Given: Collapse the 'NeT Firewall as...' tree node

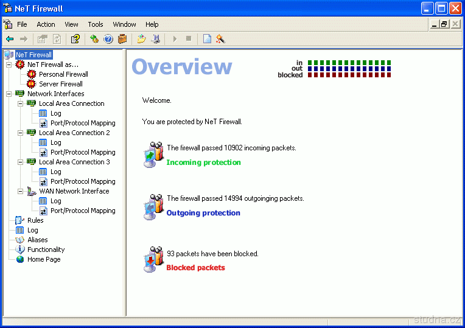Looking at the screenshot, I should point(9,65).
